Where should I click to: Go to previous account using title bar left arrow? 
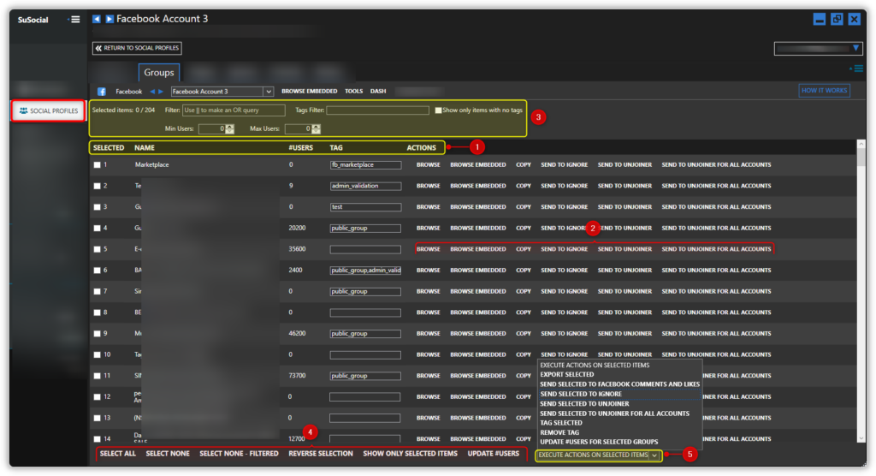point(97,19)
